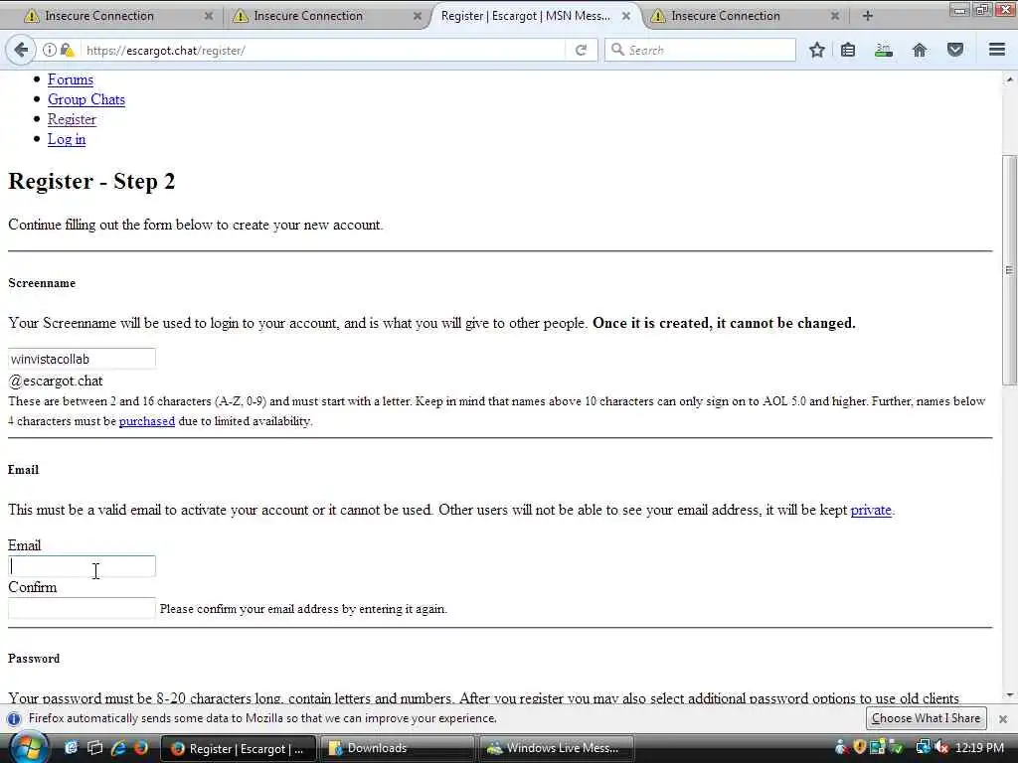Click the Screenname field with winvistacollab
This screenshot has height=763, width=1018.
coord(82,359)
